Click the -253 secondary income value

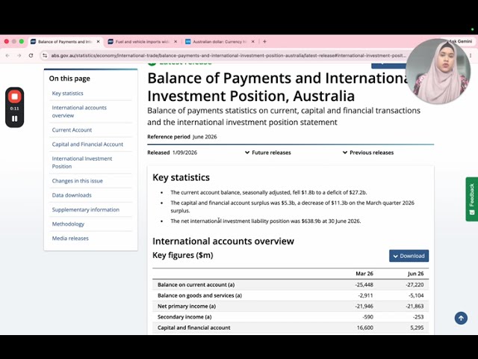pyautogui.click(x=418, y=317)
